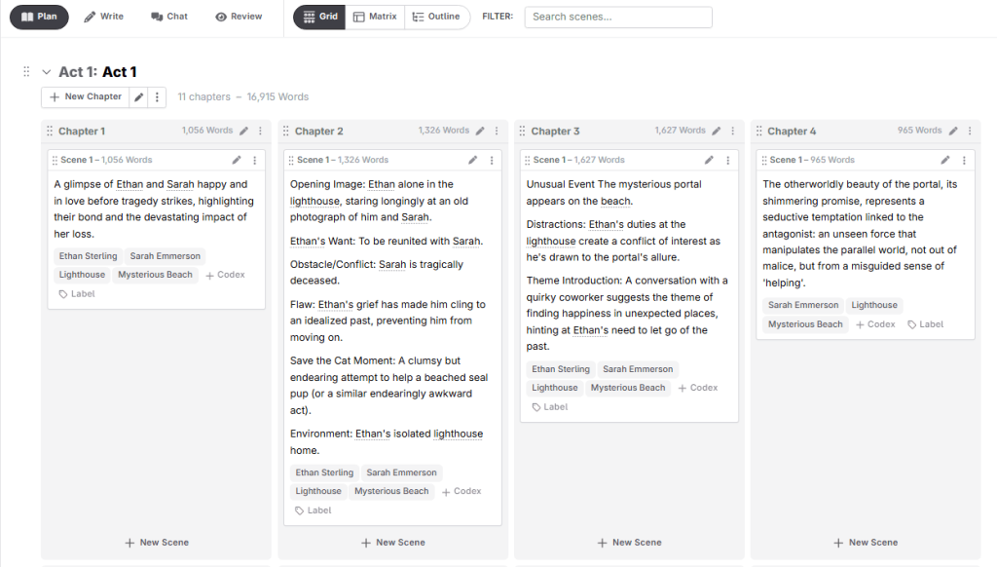The image size is (997, 567).
Task: Switch to Grid view
Action: click(319, 17)
